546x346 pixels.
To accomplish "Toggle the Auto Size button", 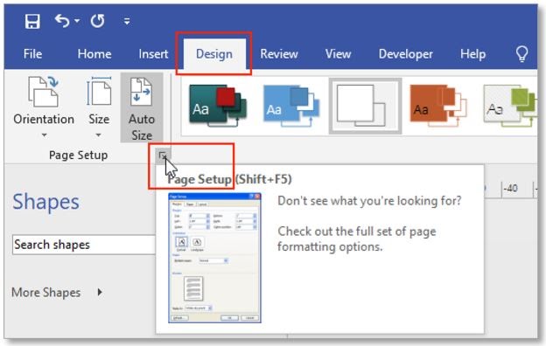I will (x=142, y=107).
